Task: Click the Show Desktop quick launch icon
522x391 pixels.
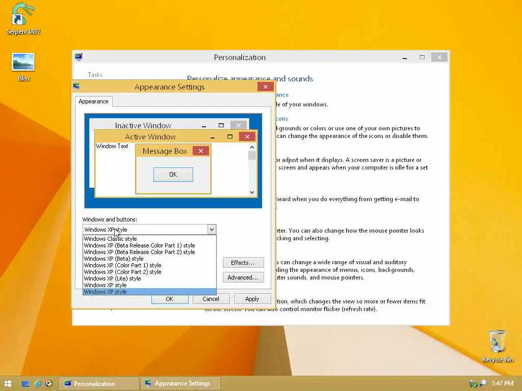Action: (x=25, y=384)
